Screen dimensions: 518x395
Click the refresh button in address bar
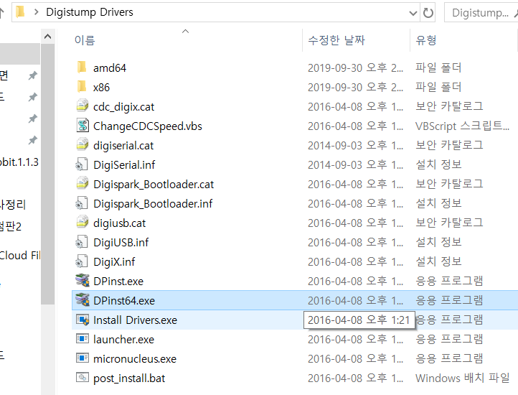tap(428, 13)
